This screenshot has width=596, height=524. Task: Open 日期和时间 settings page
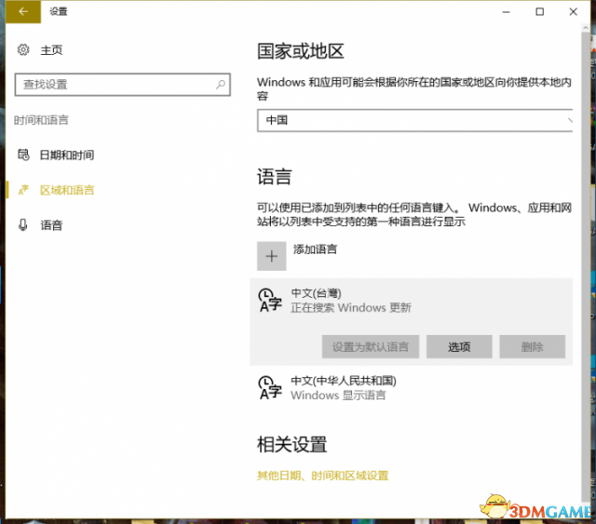pos(67,155)
